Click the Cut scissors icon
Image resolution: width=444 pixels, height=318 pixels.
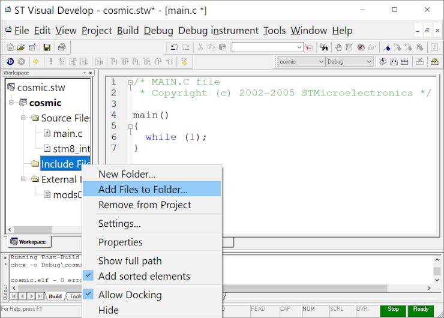pyautogui.click(x=200, y=47)
